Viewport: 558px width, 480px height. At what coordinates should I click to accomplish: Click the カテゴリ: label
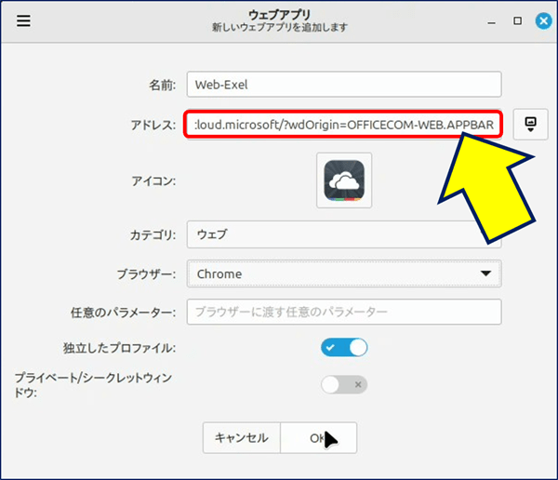(x=153, y=235)
